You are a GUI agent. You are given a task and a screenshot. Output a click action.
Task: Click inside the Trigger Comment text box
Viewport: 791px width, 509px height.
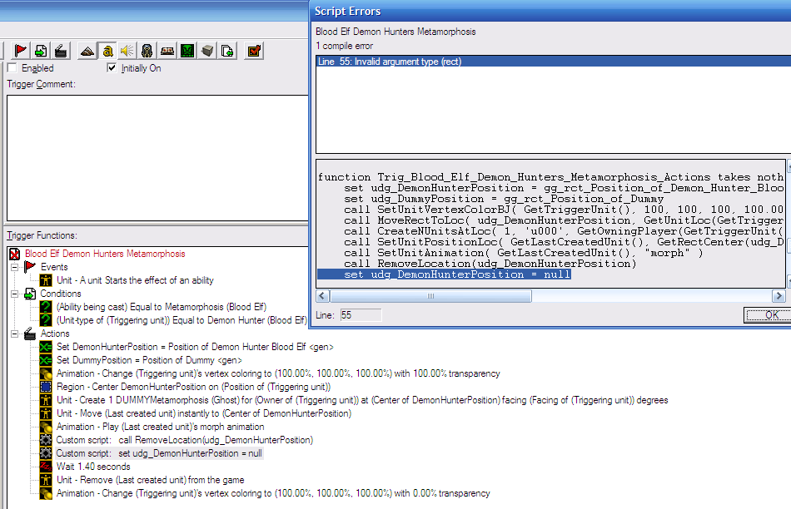157,158
